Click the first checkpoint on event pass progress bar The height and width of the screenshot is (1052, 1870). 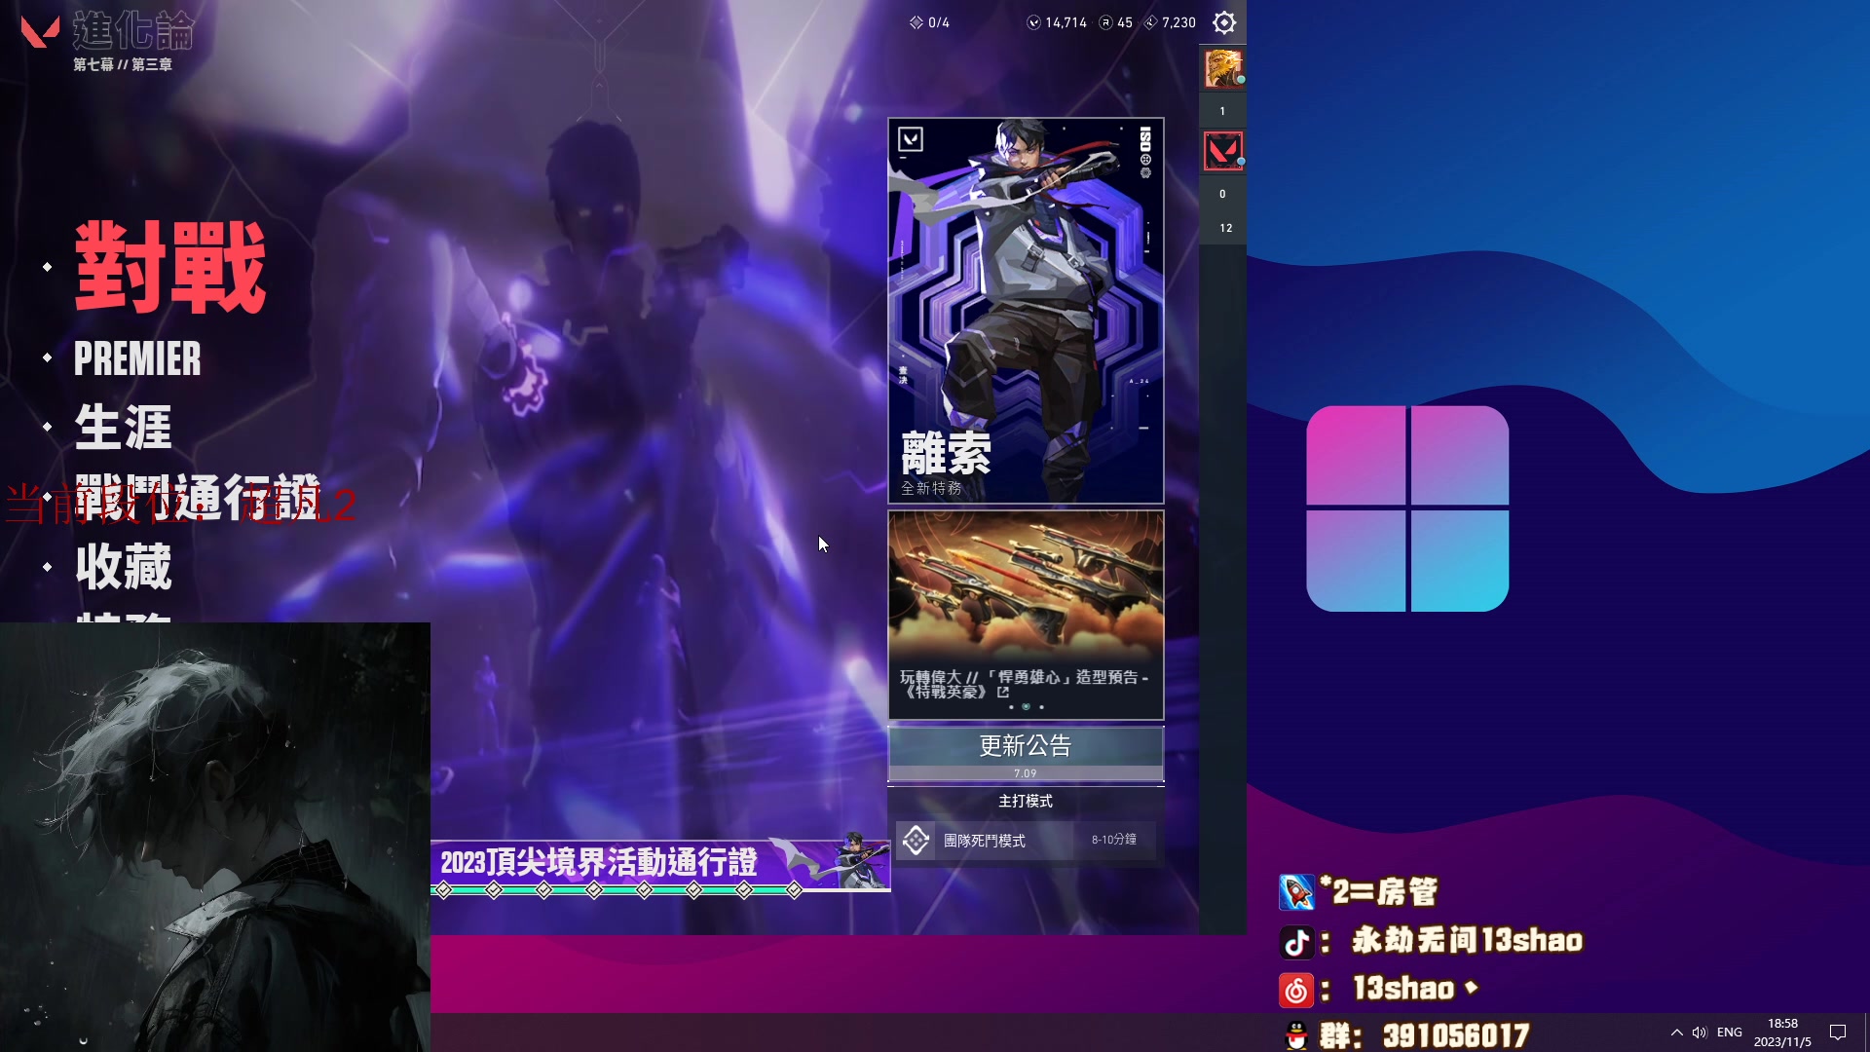point(444,889)
